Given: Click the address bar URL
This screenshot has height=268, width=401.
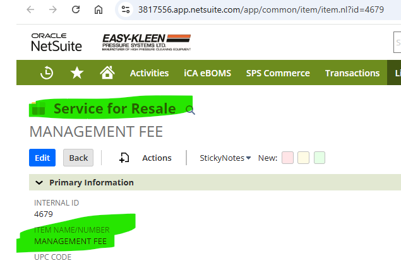Looking at the screenshot, I should coord(261,9).
